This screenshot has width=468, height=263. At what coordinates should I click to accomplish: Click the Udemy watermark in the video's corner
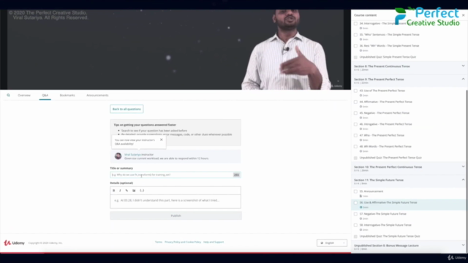(337, 86)
